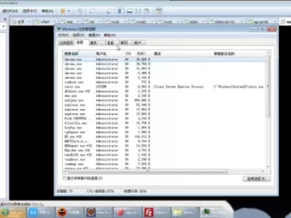Click the VMware full screen toolbar icon
Screen dimensions: 291x218
(138, 11)
